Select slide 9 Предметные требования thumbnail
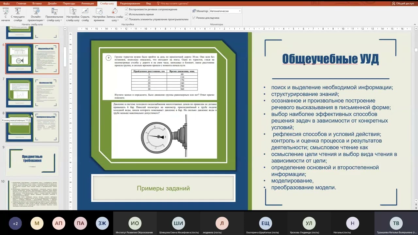418x235 pixels. pos(32,161)
